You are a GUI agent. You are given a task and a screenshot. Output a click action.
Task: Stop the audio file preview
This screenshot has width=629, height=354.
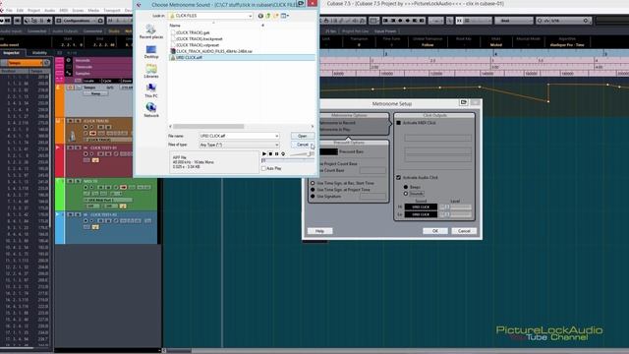pos(270,153)
